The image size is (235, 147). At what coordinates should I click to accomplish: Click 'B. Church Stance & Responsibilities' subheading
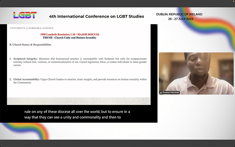pyautogui.click(x=30, y=45)
